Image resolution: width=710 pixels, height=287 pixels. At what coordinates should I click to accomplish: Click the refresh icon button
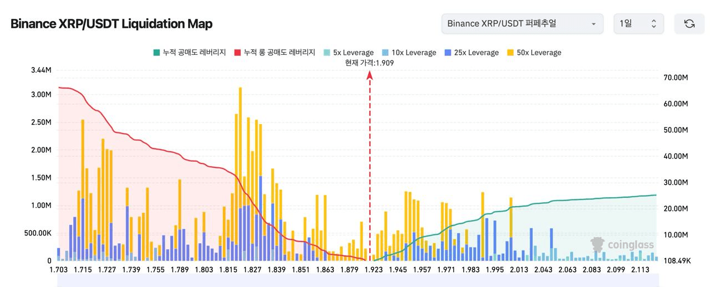[x=689, y=24]
